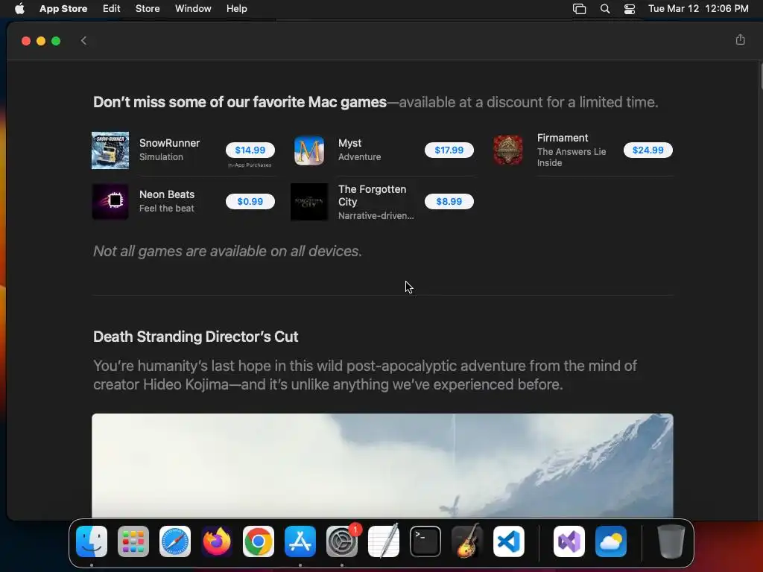Click The Forgotten City title text
The height and width of the screenshot is (572, 763).
click(x=373, y=196)
